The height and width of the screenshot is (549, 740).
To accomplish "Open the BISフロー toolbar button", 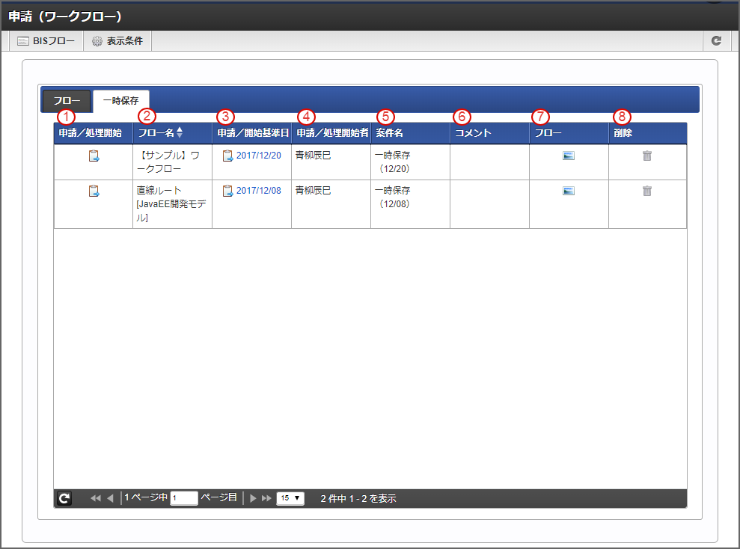I will [x=46, y=41].
